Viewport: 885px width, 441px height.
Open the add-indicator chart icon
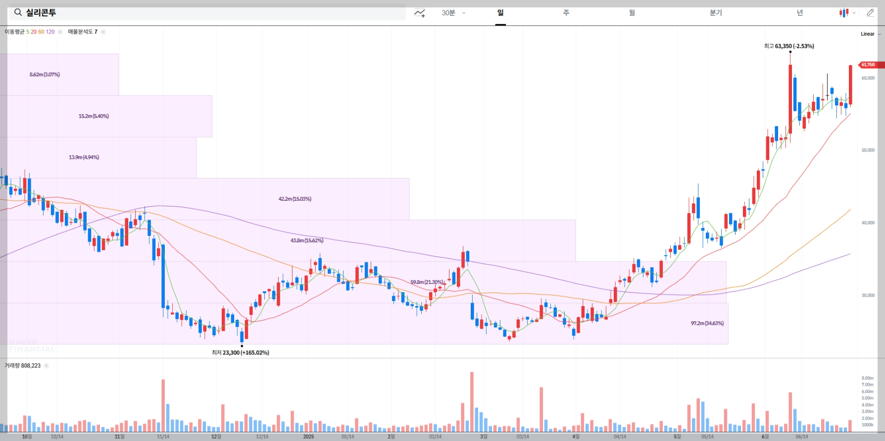tap(420, 13)
